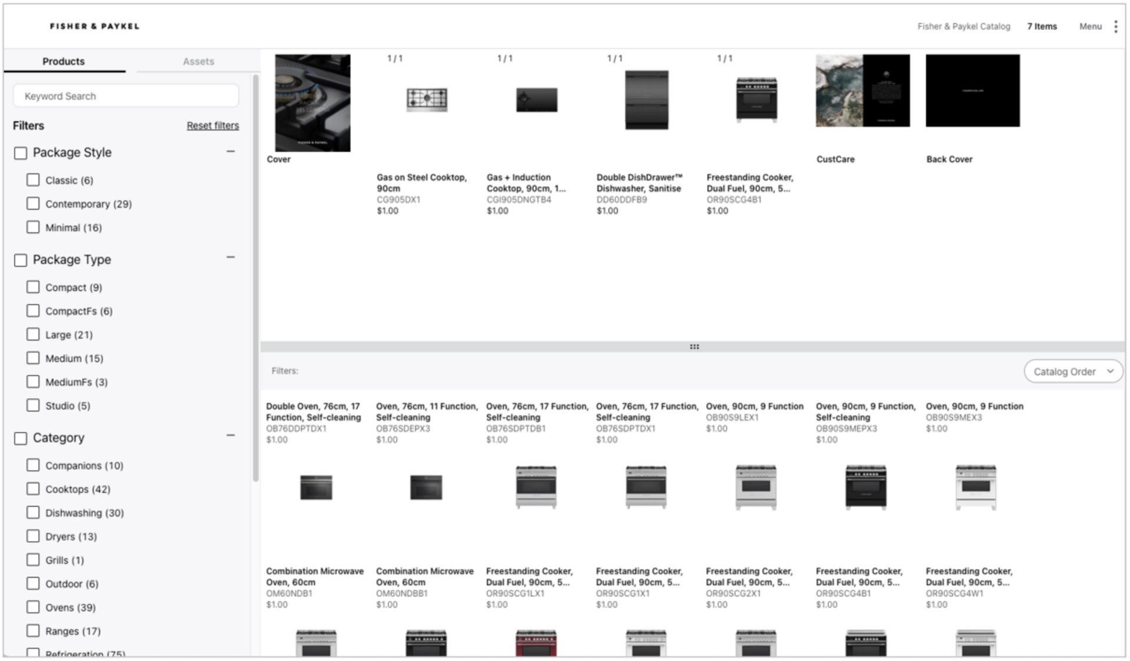The width and height of the screenshot is (1130, 661).
Task: Click the Cover page label
Action: [278, 159]
